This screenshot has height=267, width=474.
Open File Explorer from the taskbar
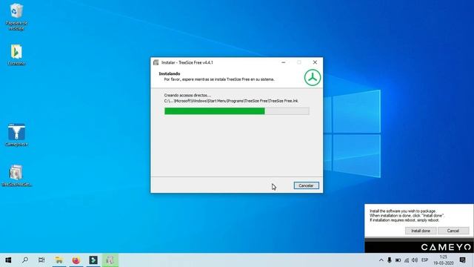[x=59, y=260]
